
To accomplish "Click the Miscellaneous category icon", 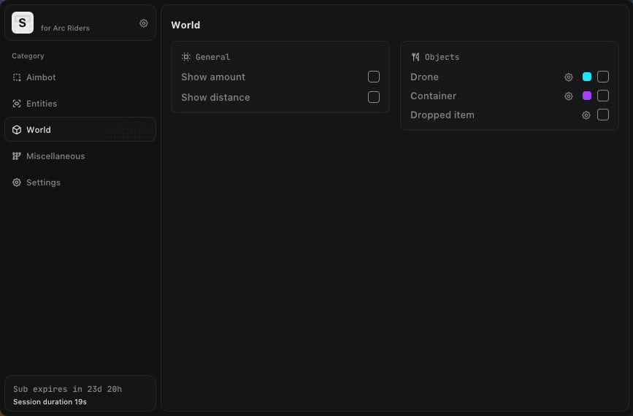I will coord(17,156).
